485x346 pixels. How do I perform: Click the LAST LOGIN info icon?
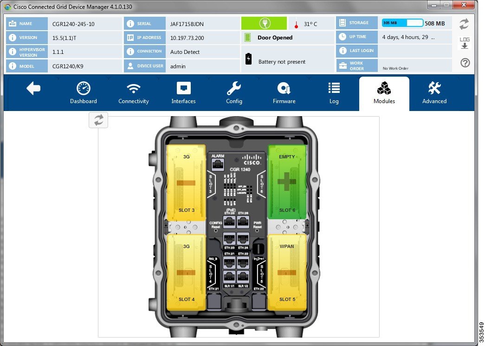pyautogui.click(x=343, y=51)
